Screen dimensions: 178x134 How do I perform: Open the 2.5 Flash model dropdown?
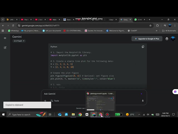19,41
